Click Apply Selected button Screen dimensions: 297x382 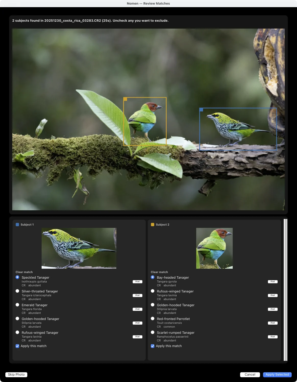[x=277, y=375]
